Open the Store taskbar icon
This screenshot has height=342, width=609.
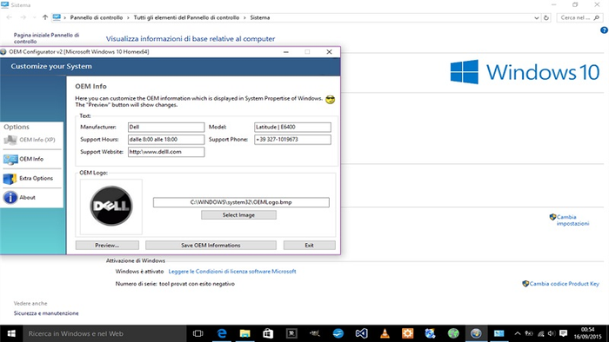pos(268,333)
